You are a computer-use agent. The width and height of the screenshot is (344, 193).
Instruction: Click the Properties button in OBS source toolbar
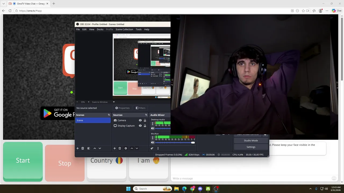tap(122, 108)
